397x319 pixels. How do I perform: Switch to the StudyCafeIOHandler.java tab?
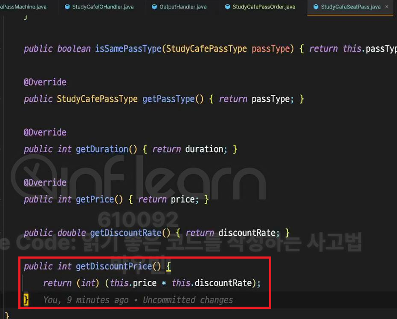click(99, 7)
